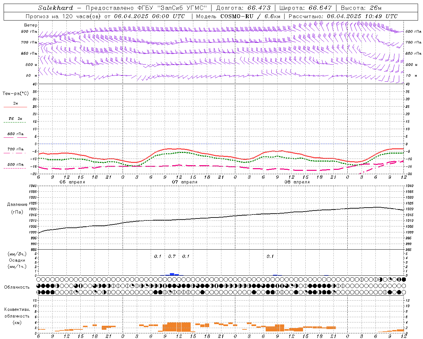Click the "500 гПа" temperature legend entry

(x=15, y=164)
